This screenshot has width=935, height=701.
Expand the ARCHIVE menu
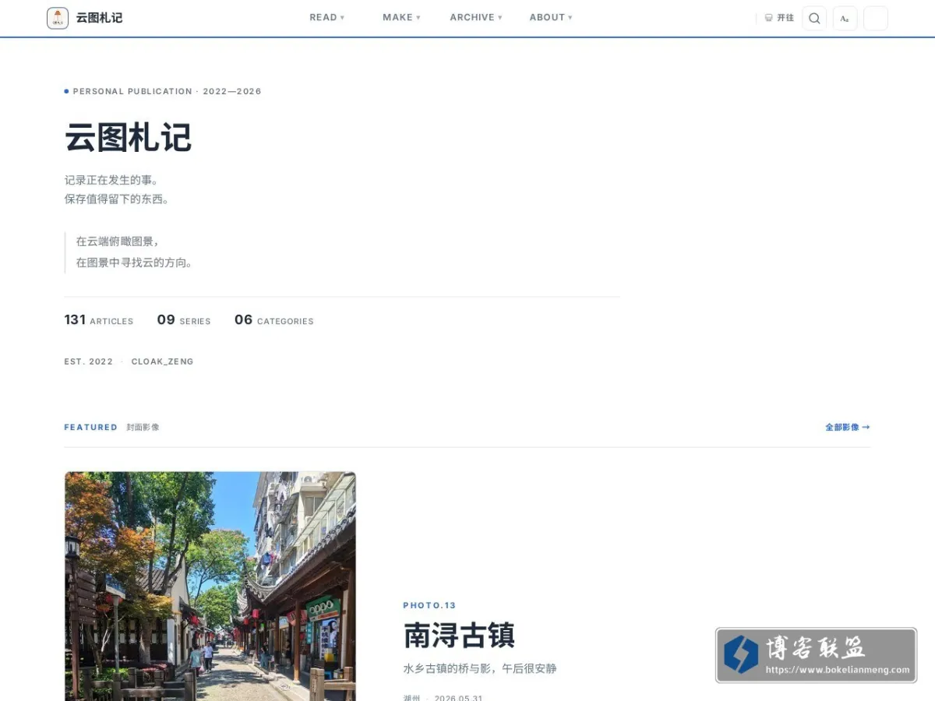pos(476,17)
